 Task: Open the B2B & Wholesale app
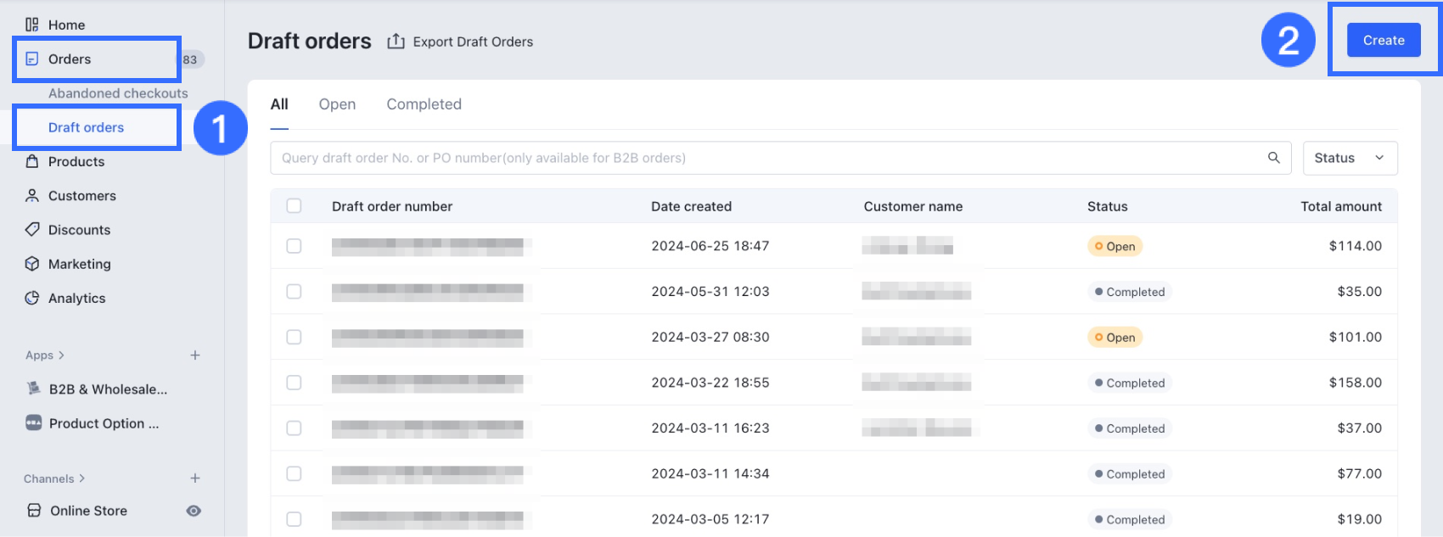(108, 389)
